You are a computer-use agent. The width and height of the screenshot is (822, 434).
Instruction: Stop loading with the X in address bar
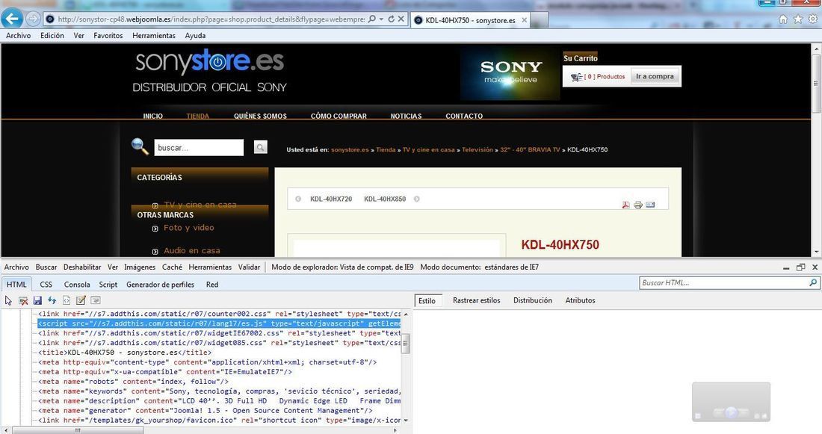pos(401,19)
